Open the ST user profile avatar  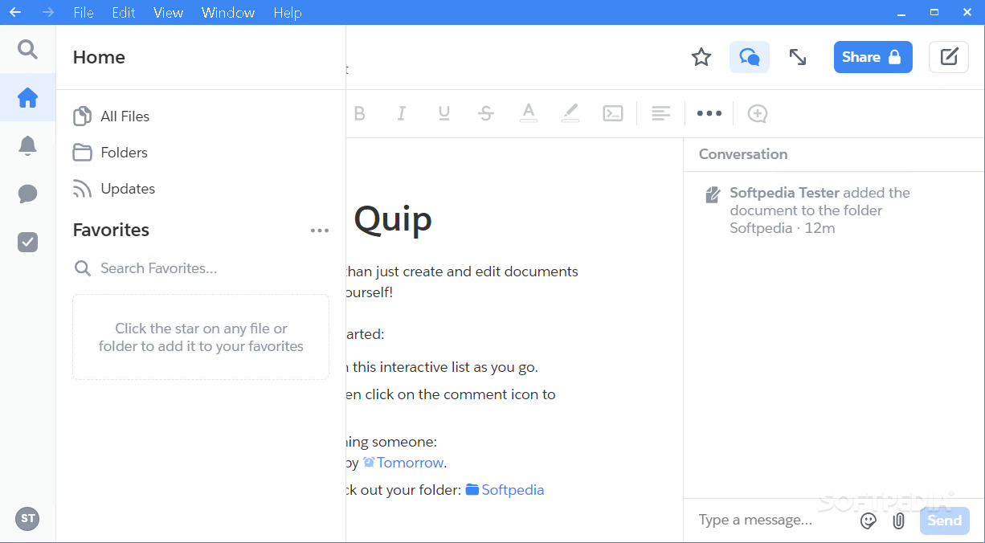click(27, 518)
